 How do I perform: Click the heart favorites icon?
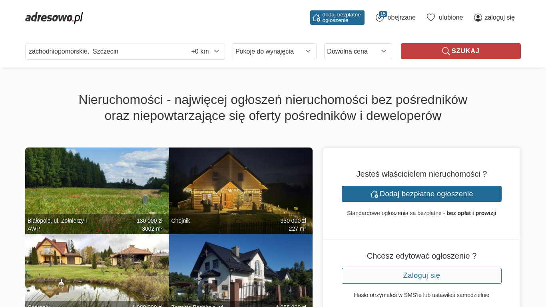click(430, 18)
